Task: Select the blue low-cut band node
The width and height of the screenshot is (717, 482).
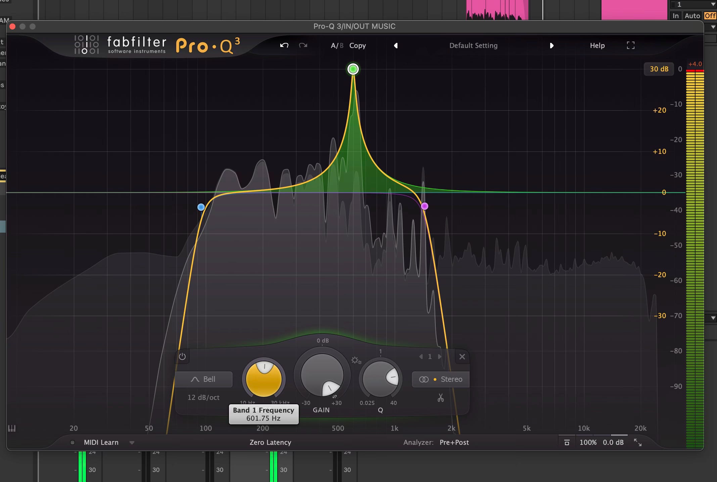Action: coord(201,207)
